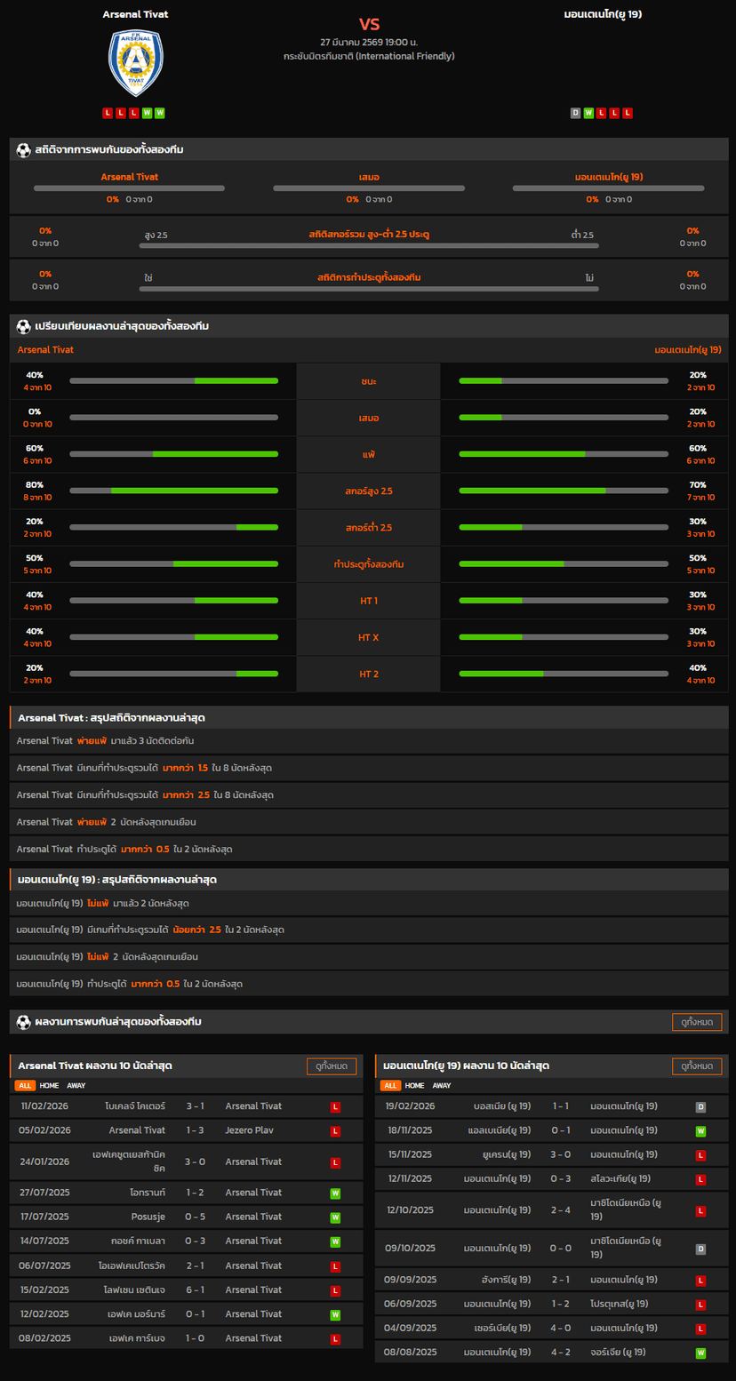Click the W badge on the 08/08/2025 match row
Screen dimensions: 736x1381
[700, 1353]
